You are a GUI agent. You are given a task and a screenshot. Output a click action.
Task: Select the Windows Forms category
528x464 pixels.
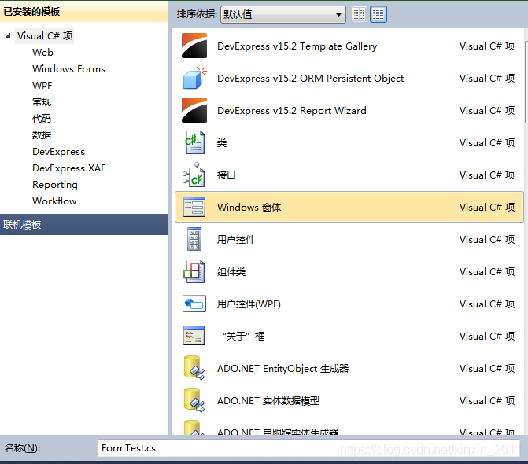(68, 69)
